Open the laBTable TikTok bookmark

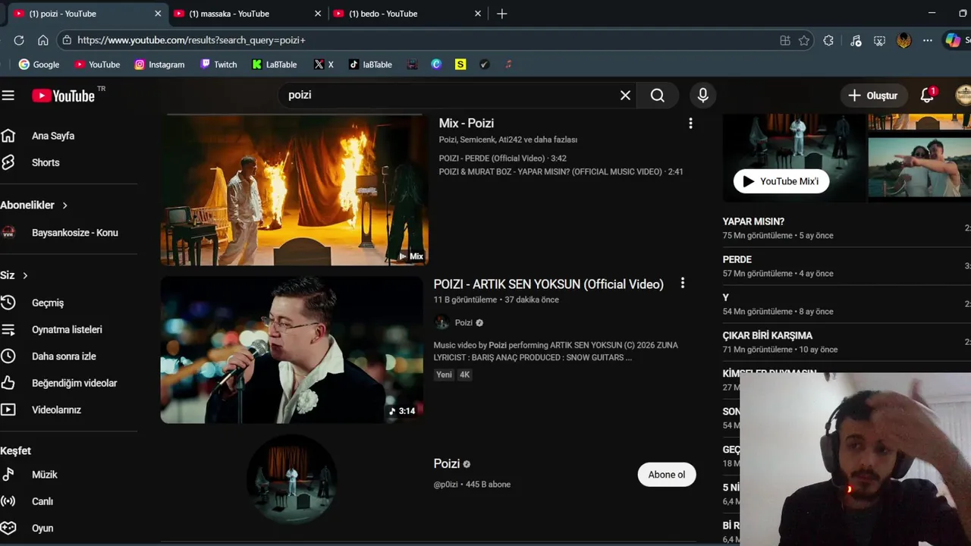370,64
